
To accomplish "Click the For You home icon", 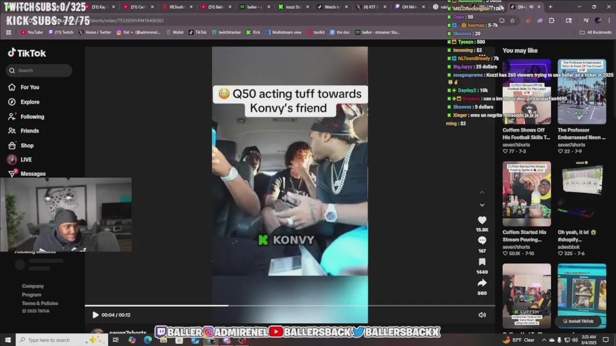I will (x=12, y=87).
